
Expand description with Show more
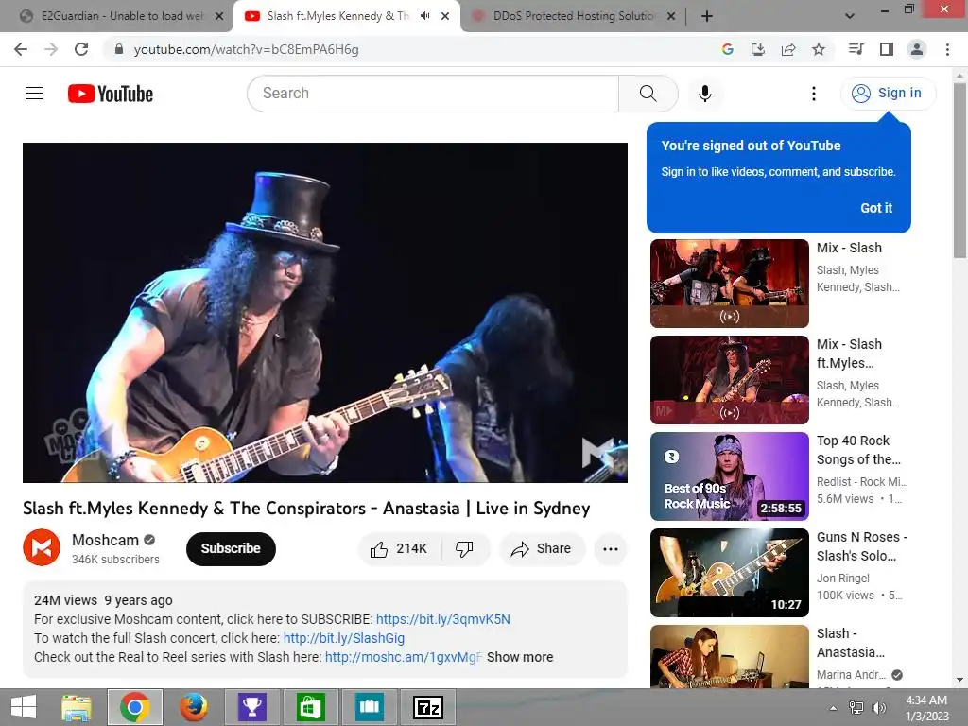pyautogui.click(x=520, y=658)
